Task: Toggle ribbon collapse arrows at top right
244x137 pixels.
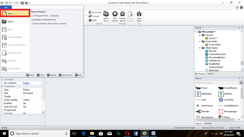Action: [x=237, y=7]
